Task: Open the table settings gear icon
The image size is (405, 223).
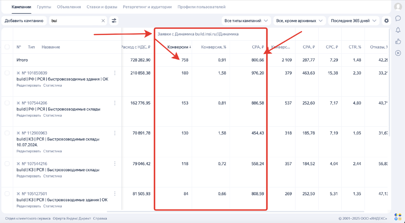Action: coord(386,21)
